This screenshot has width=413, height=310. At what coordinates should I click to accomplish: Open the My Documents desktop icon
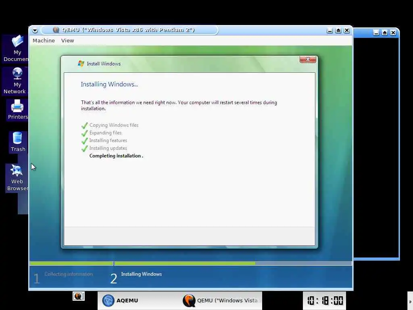point(16,48)
